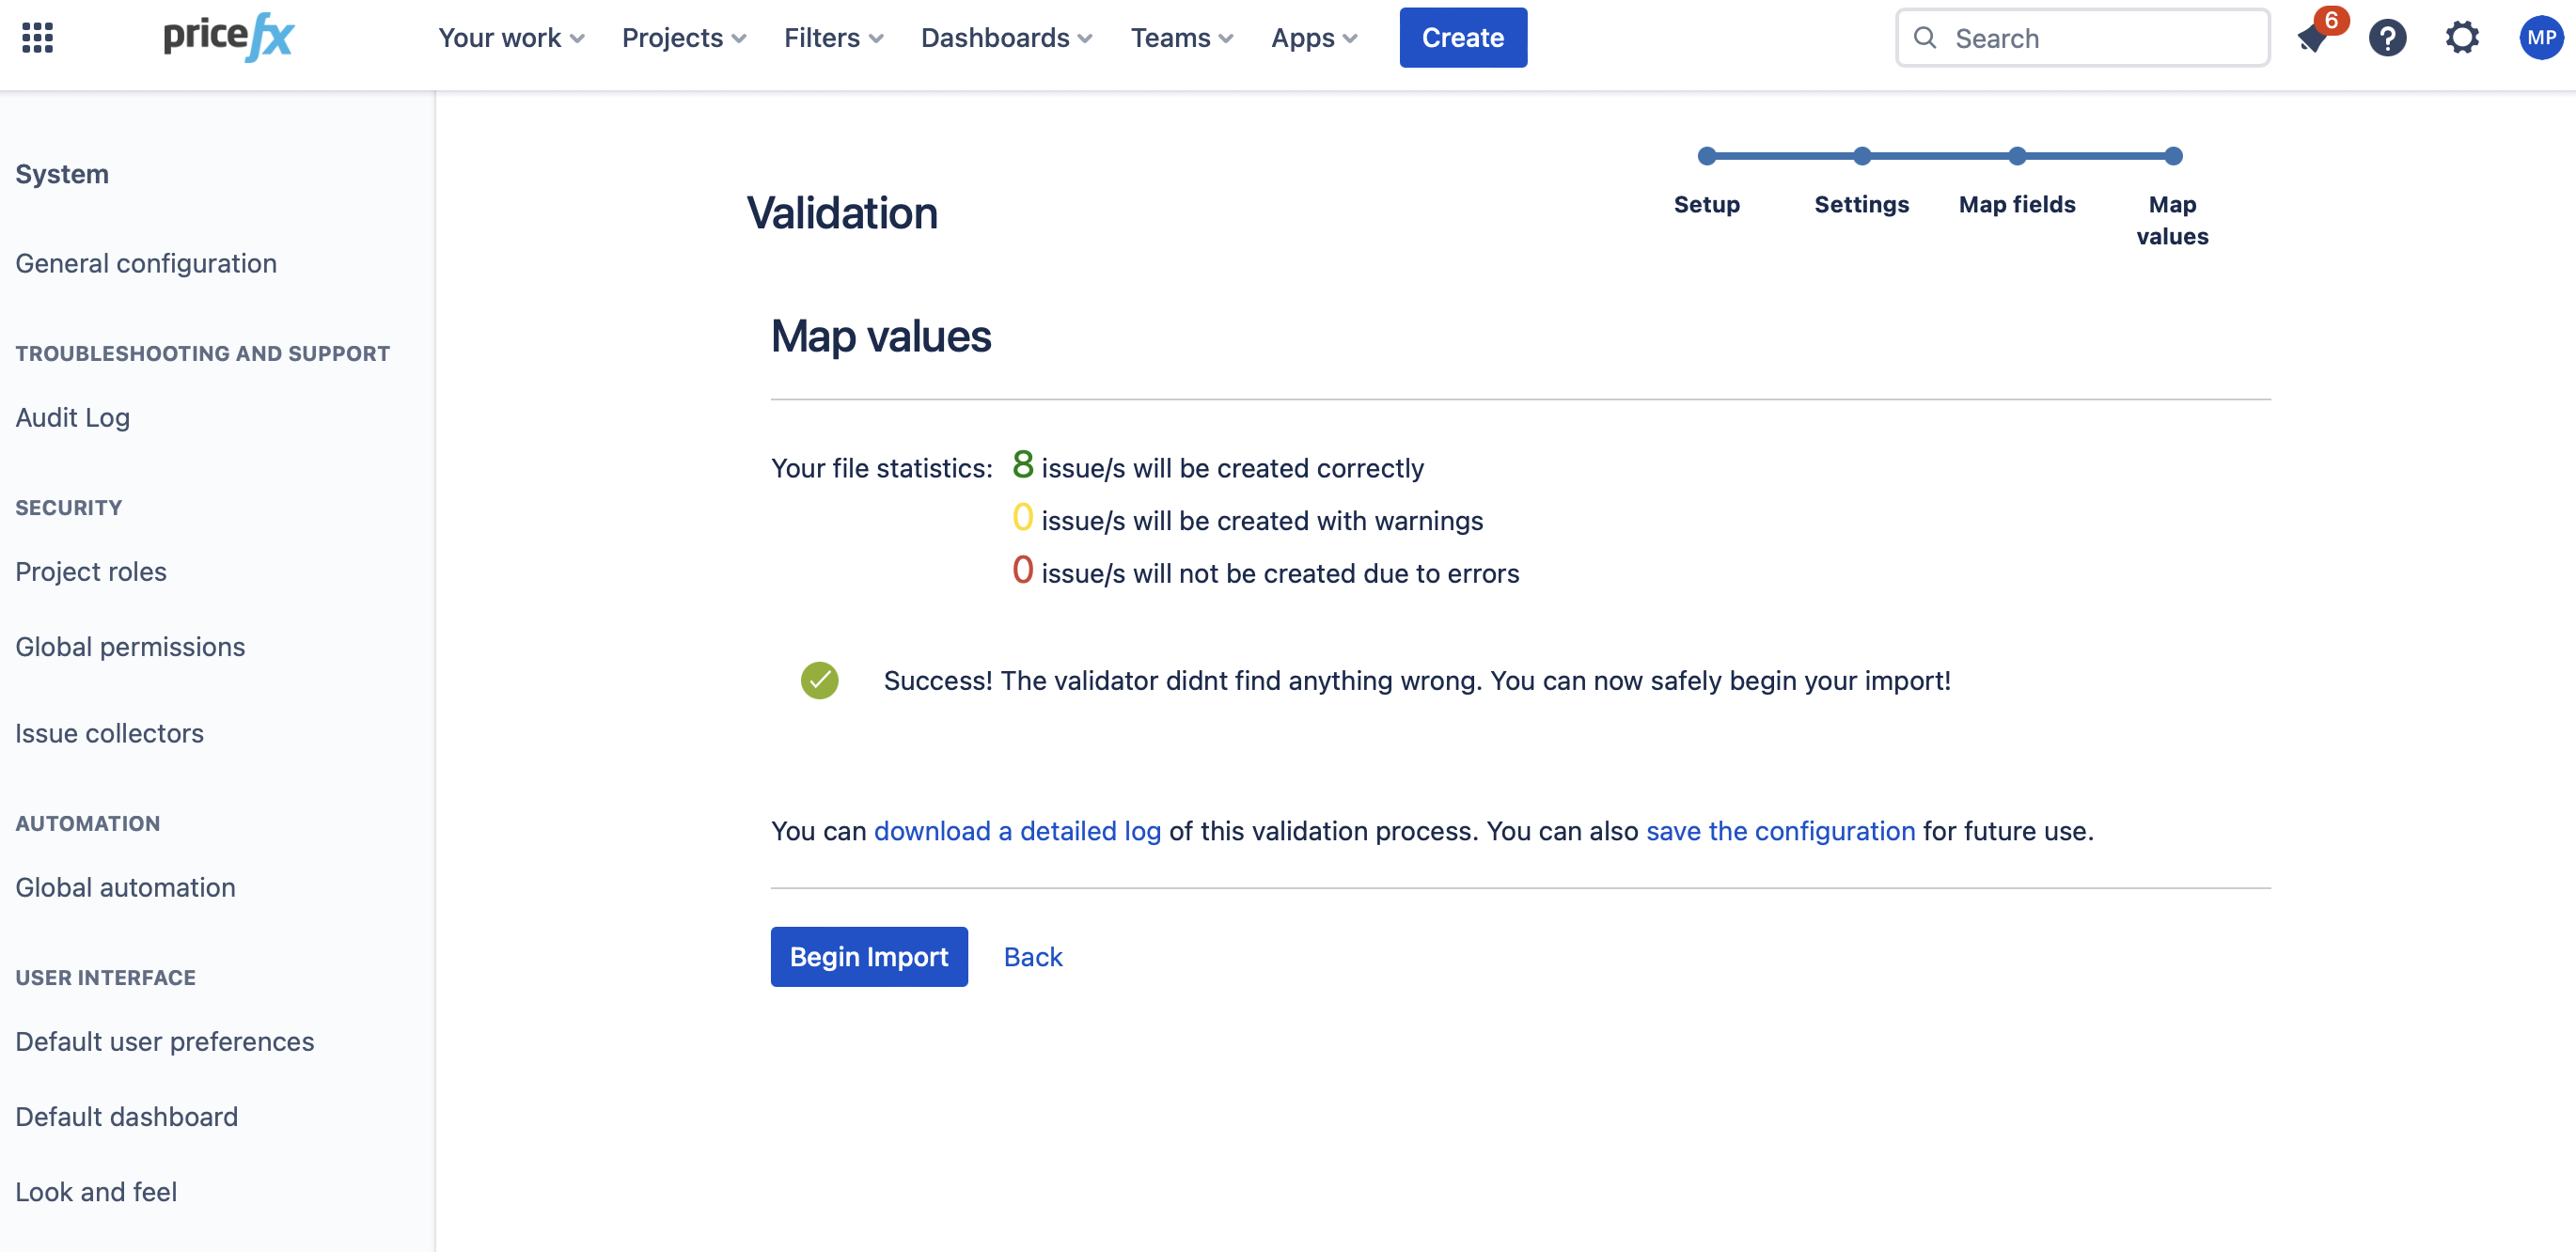The image size is (2576, 1252).
Task: Open the MP profile avatar
Action: (x=2540, y=38)
